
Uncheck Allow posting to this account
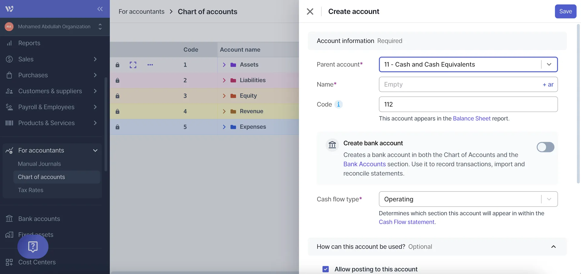[x=325, y=269]
